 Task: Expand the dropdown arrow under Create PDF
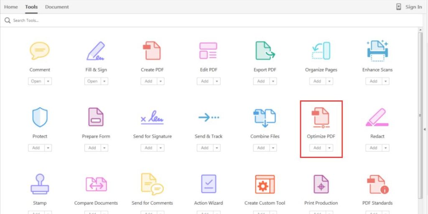pos(160,81)
